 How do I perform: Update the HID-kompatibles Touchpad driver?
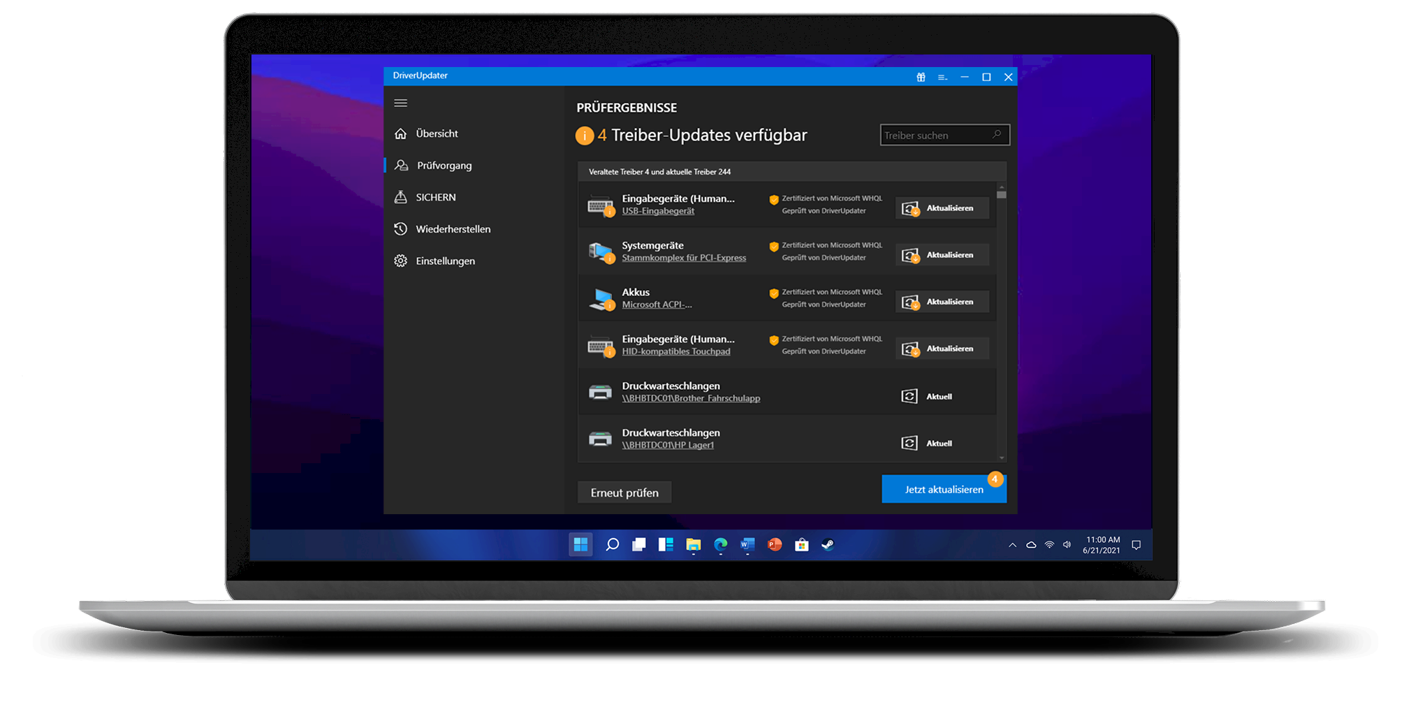click(942, 349)
